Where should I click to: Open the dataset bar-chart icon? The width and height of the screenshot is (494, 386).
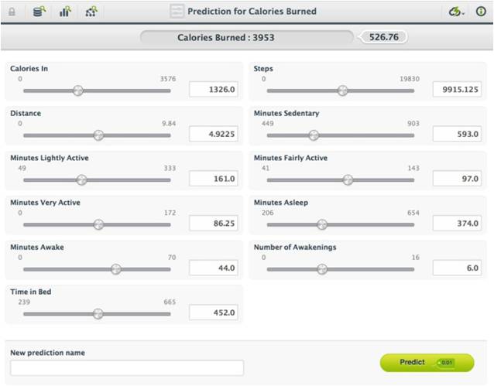pos(65,12)
